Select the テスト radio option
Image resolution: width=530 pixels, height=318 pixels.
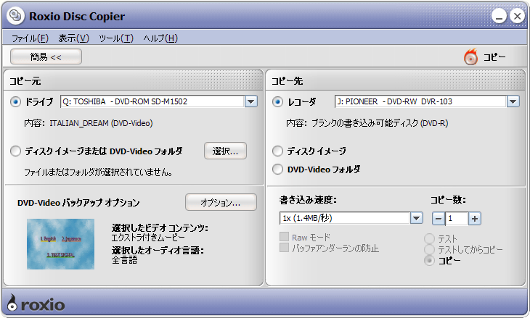pyautogui.click(x=429, y=239)
